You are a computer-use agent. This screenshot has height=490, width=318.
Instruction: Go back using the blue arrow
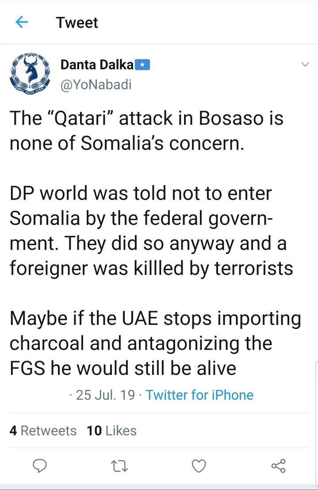pos(22,22)
